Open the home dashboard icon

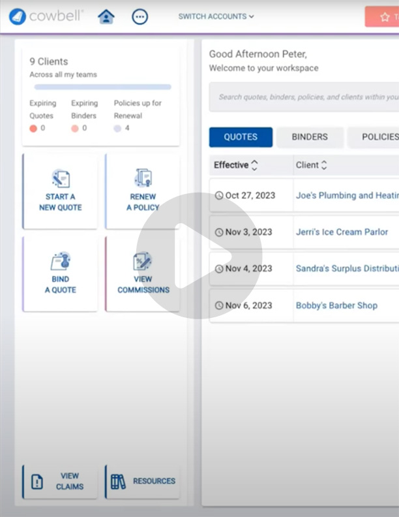pyautogui.click(x=106, y=16)
